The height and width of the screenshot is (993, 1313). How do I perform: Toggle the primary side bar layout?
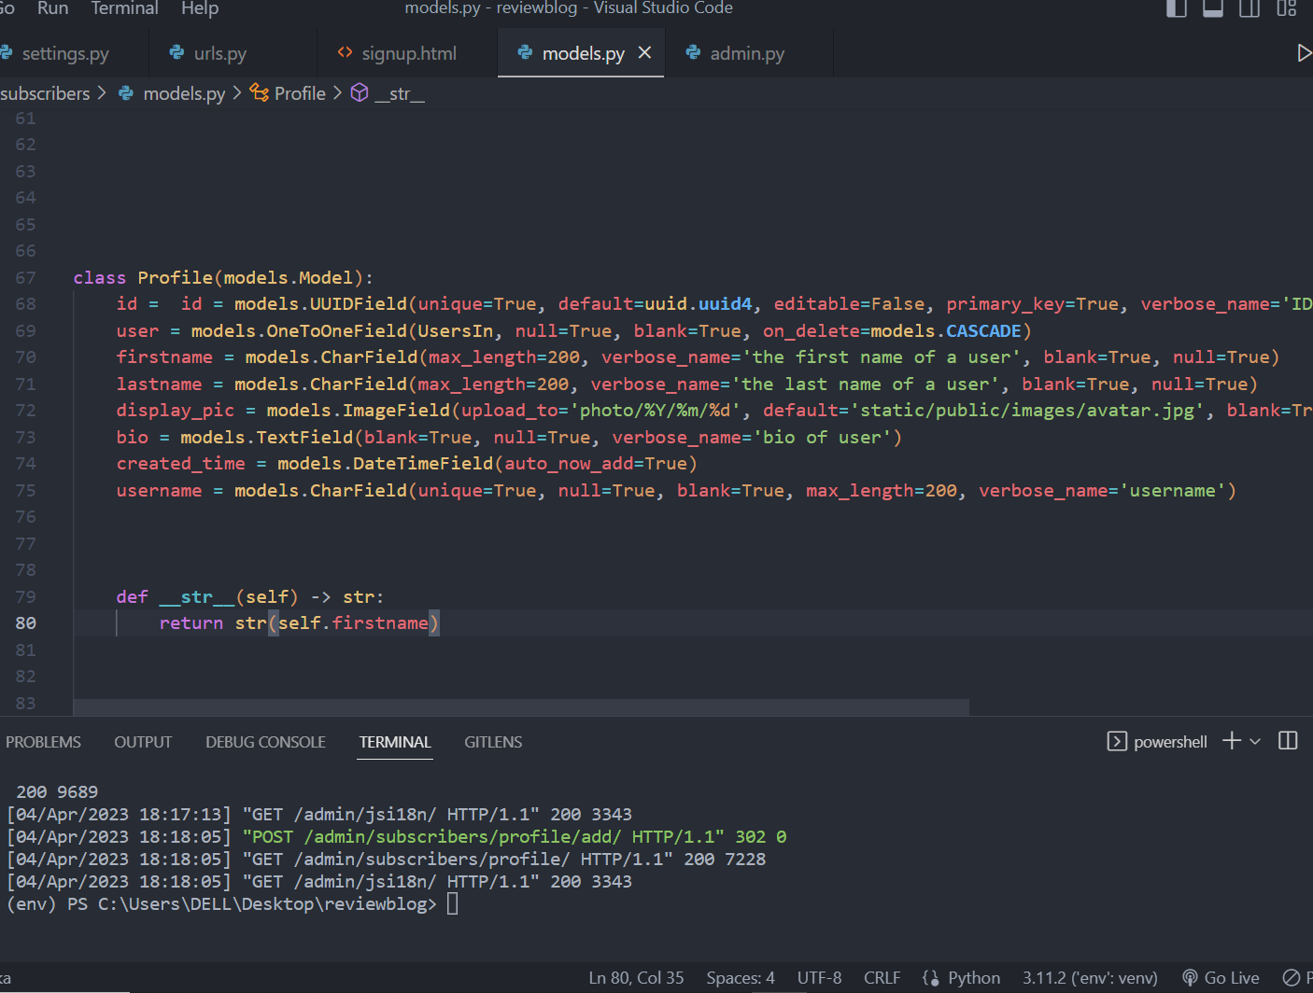pos(1177,8)
